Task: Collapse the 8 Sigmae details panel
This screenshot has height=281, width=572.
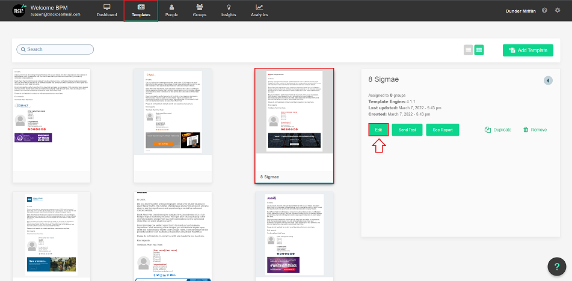Action: coord(548,80)
